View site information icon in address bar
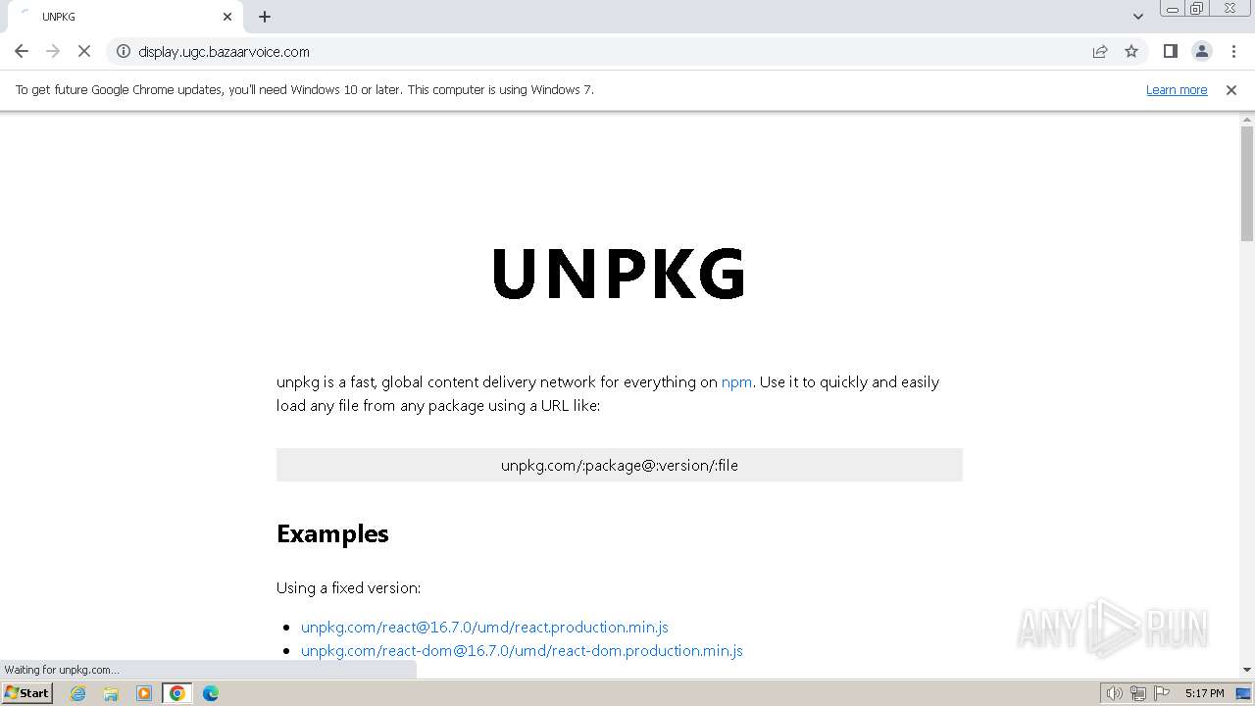 pos(124,51)
